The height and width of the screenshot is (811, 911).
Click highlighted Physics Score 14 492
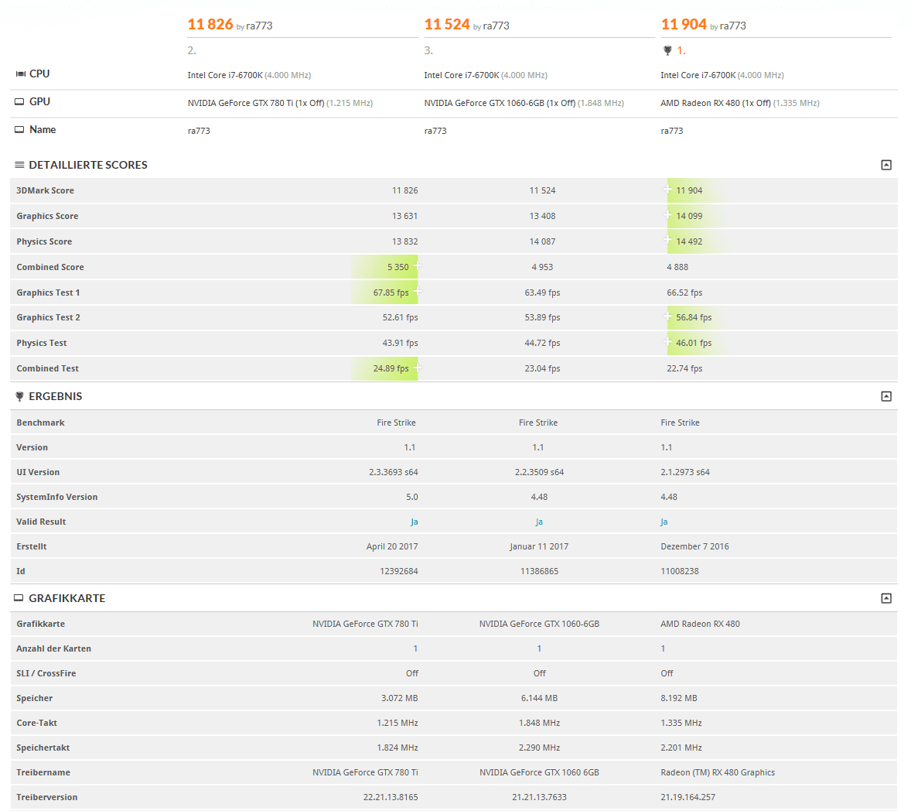click(689, 242)
